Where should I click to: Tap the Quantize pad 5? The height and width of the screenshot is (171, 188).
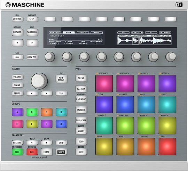[x=104, y=125]
